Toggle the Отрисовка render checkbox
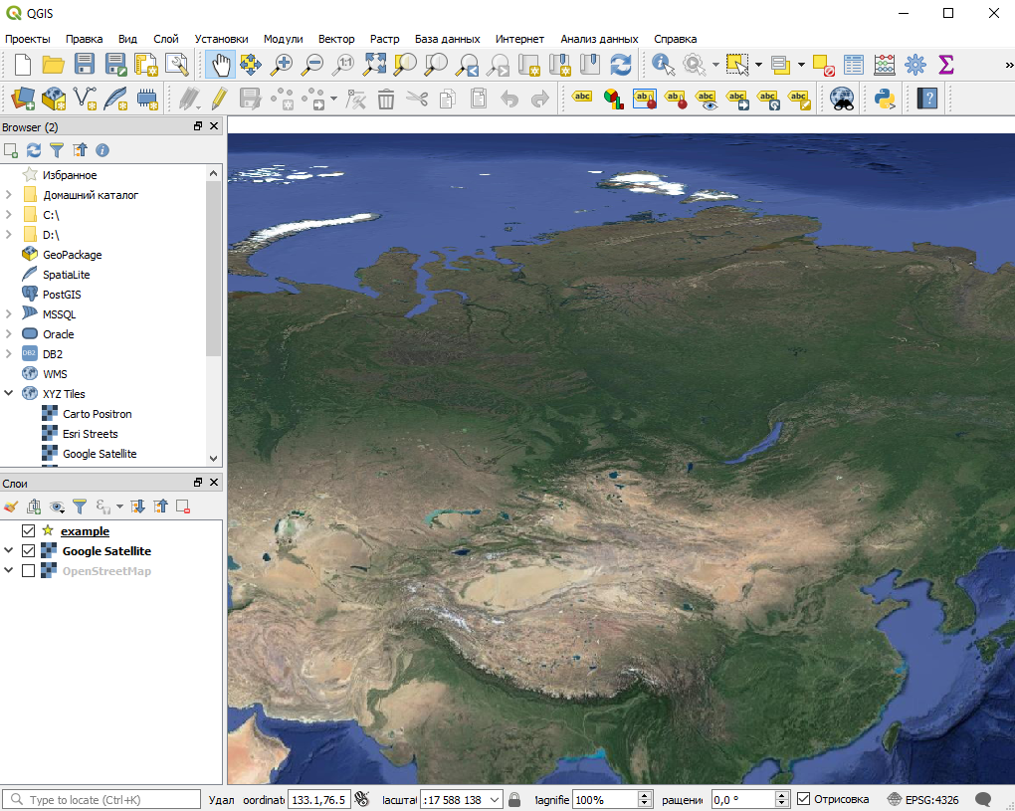 804,799
